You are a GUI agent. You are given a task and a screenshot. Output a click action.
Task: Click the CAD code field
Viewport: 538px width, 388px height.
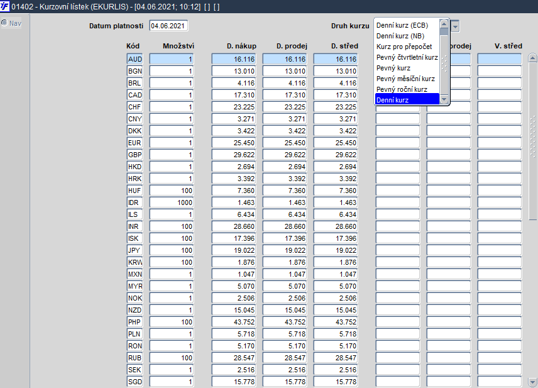[134, 95]
